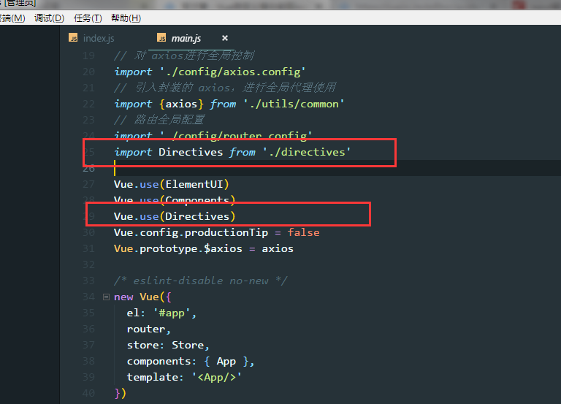
Task: Open the 帮助(H) menu
Action: (126, 18)
